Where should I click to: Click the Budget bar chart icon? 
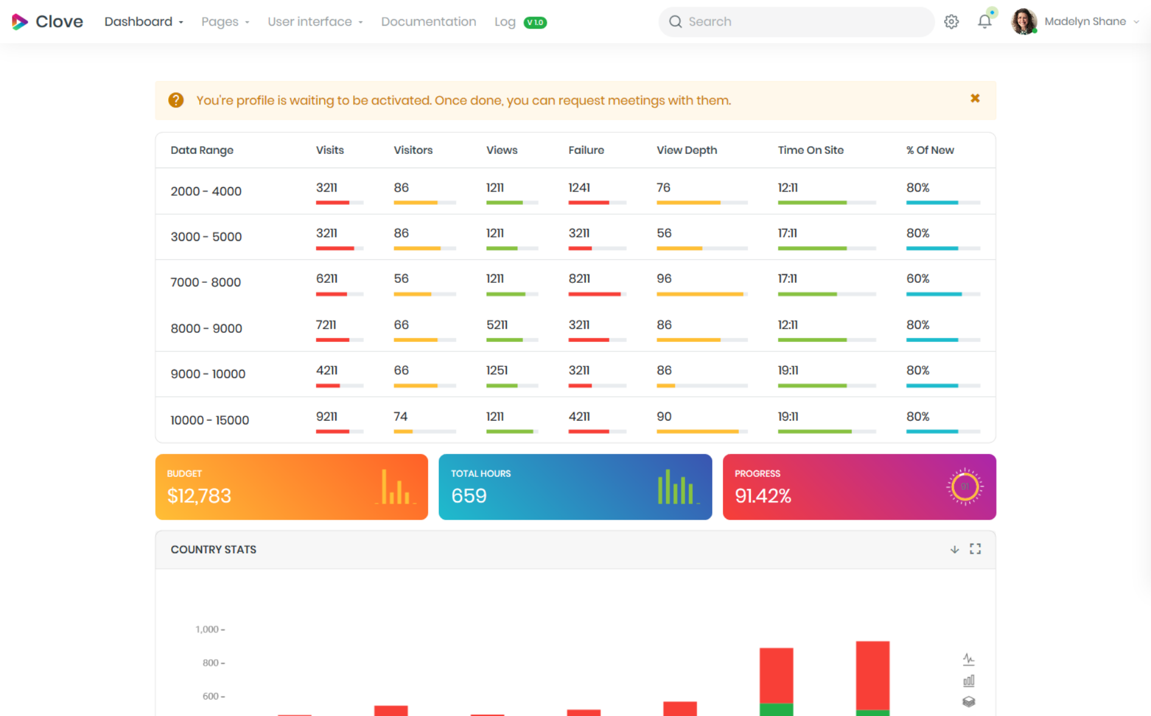395,487
